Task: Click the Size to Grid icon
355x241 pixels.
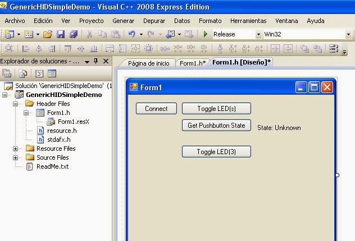Action: tap(148, 49)
